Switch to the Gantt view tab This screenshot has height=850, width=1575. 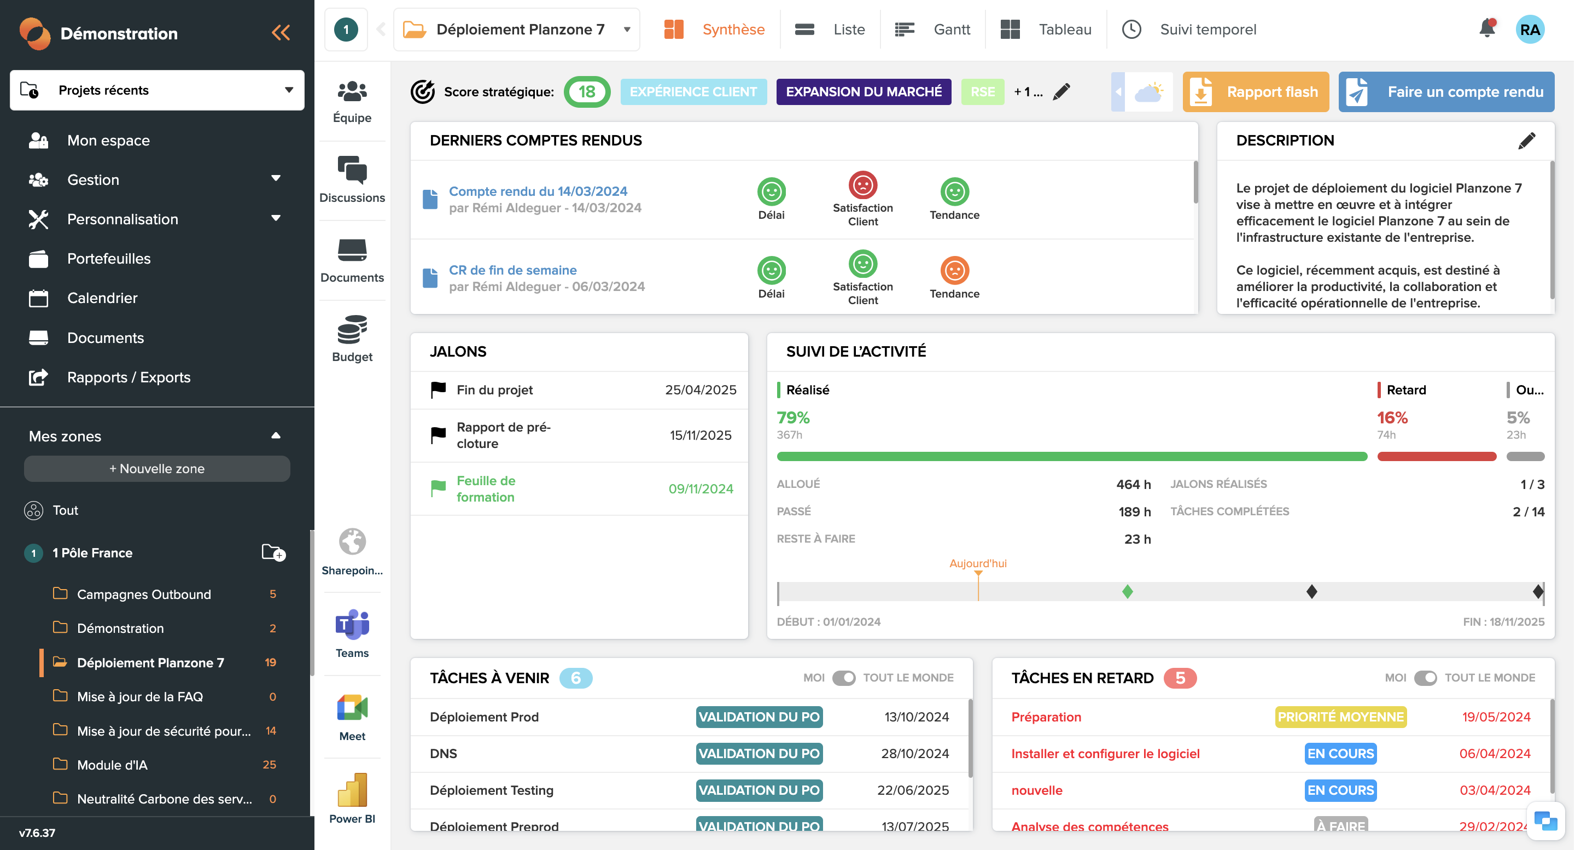(x=932, y=30)
